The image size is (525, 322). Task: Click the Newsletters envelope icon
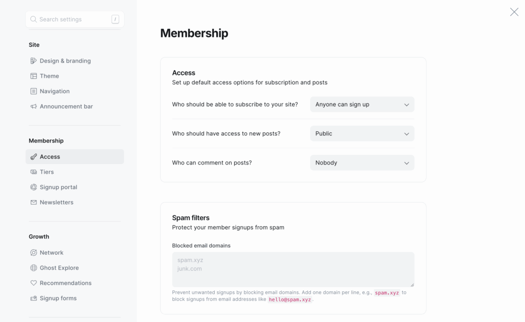tap(33, 202)
